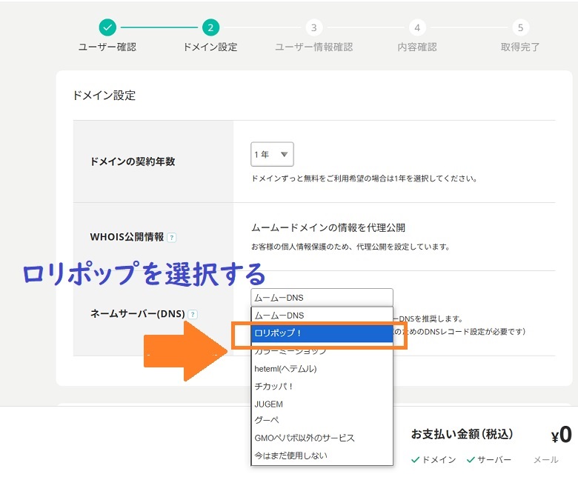Click the お支払い金額(税込) label
The height and width of the screenshot is (477, 578).
coord(462,434)
